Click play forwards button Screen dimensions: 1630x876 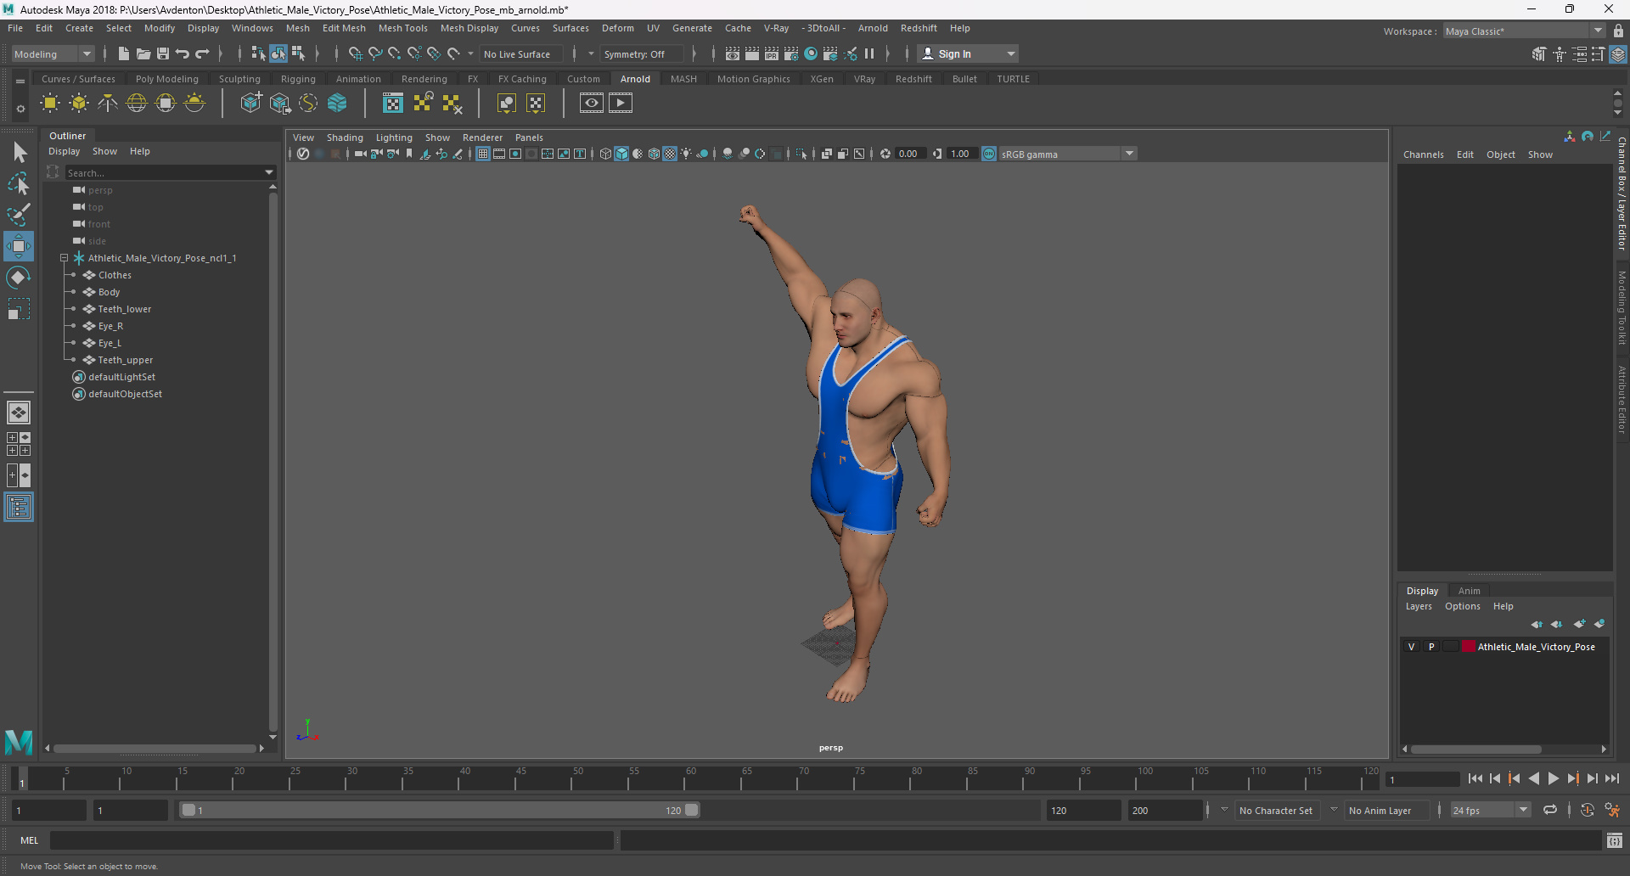click(x=1553, y=778)
